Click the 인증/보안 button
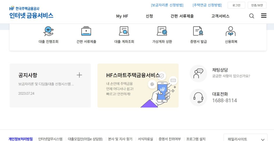The width and height of the screenshot is (274, 141). (x=257, y=5)
